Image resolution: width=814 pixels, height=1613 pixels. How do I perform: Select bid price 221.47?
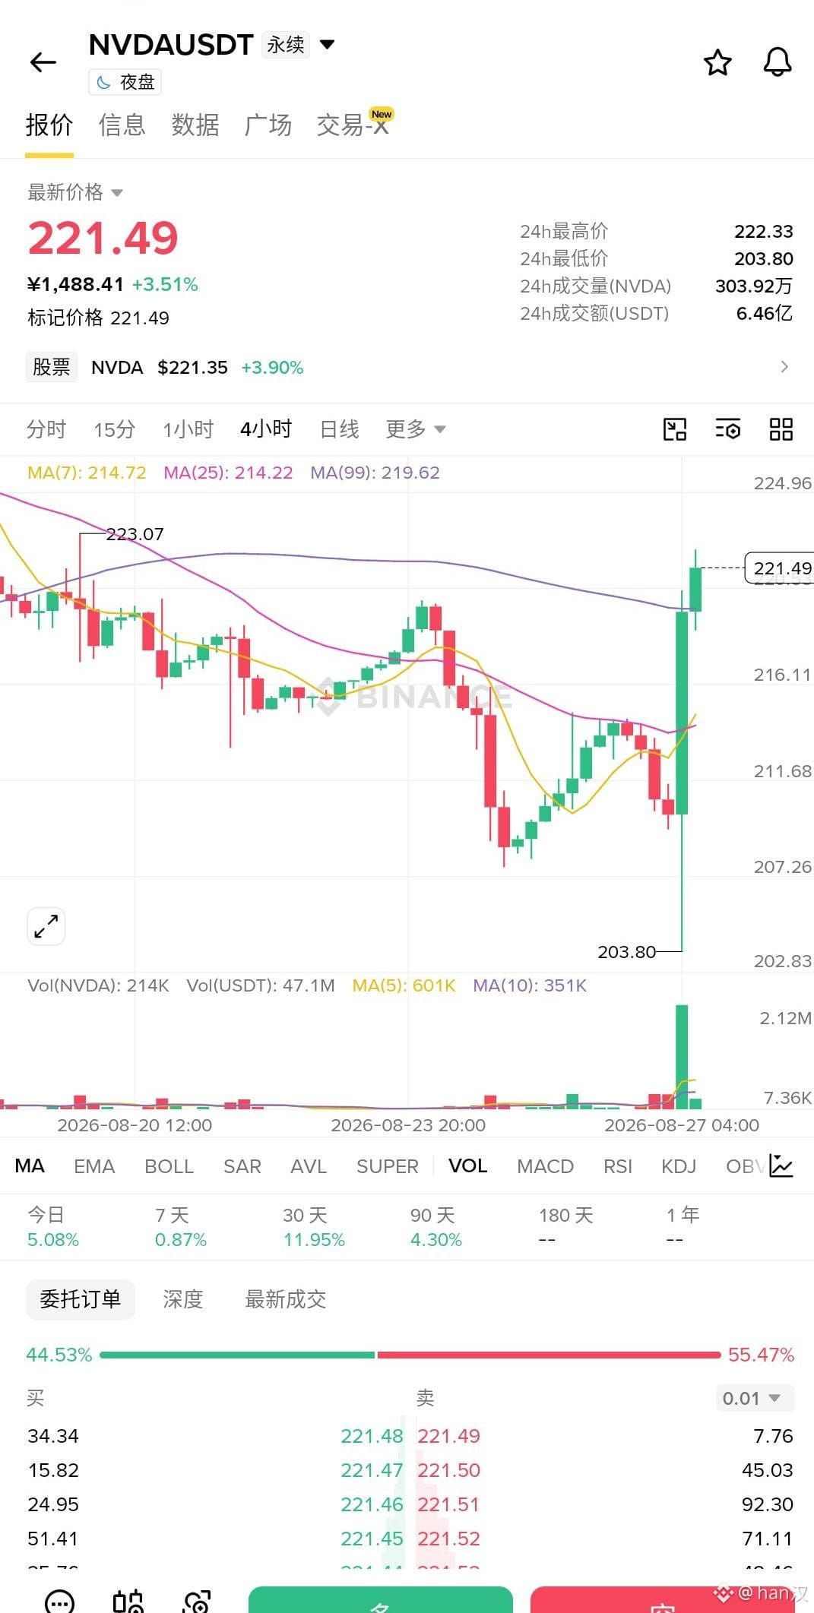coord(372,1470)
